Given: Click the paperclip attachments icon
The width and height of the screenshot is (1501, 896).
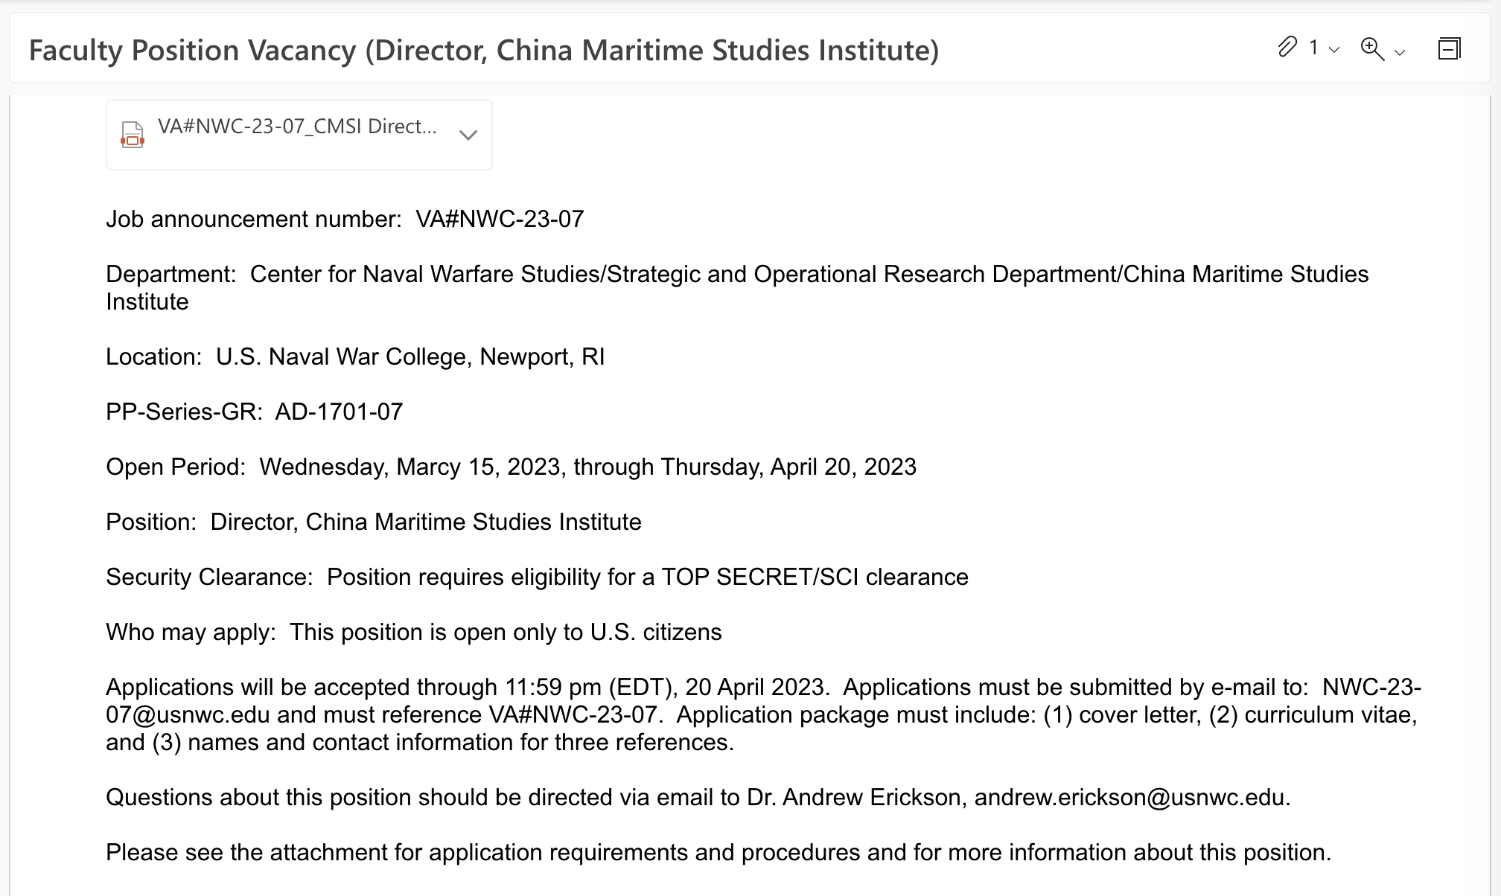Looking at the screenshot, I should (x=1287, y=48).
